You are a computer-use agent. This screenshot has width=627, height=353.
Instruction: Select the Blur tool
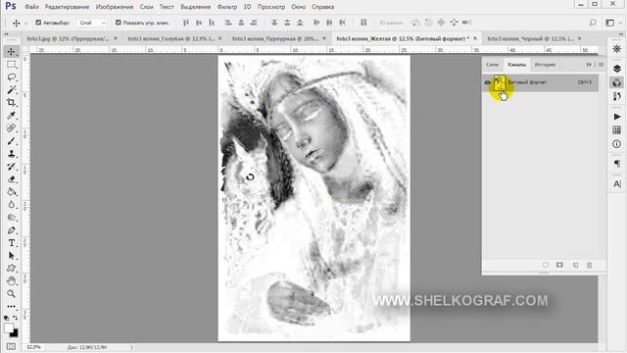click(11, 205)
